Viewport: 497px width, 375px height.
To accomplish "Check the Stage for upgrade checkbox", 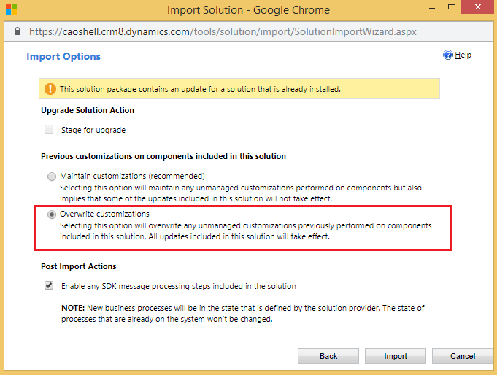I will (x=49, y=129).
